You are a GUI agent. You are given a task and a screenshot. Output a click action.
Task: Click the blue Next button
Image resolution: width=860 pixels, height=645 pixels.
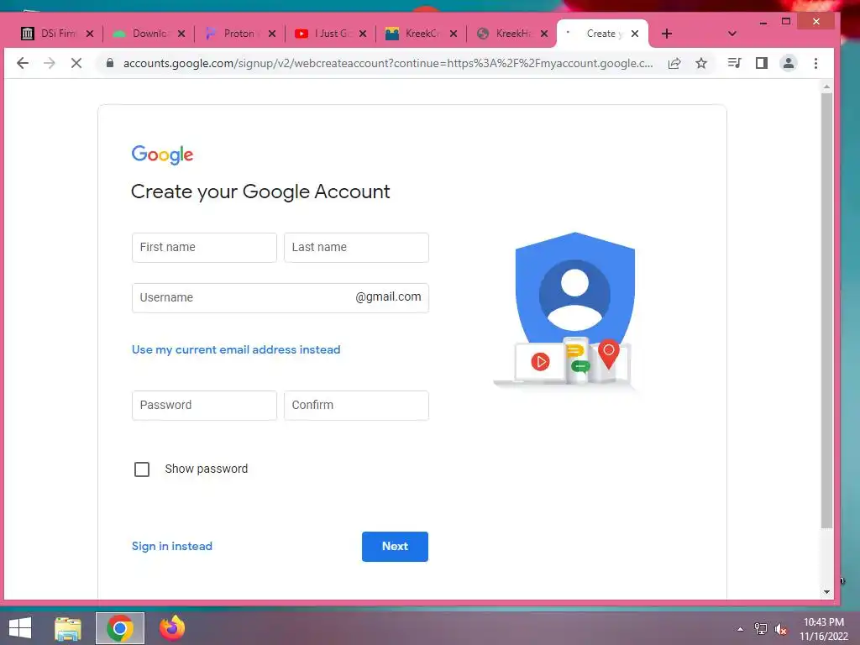click(395, 546)
